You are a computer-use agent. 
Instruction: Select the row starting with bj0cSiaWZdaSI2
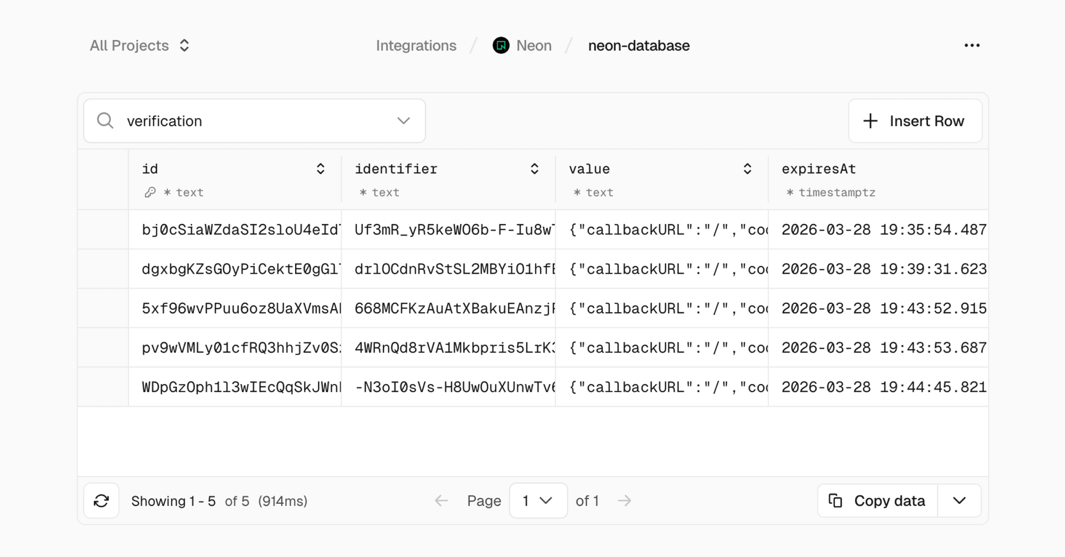coord(532,229)
